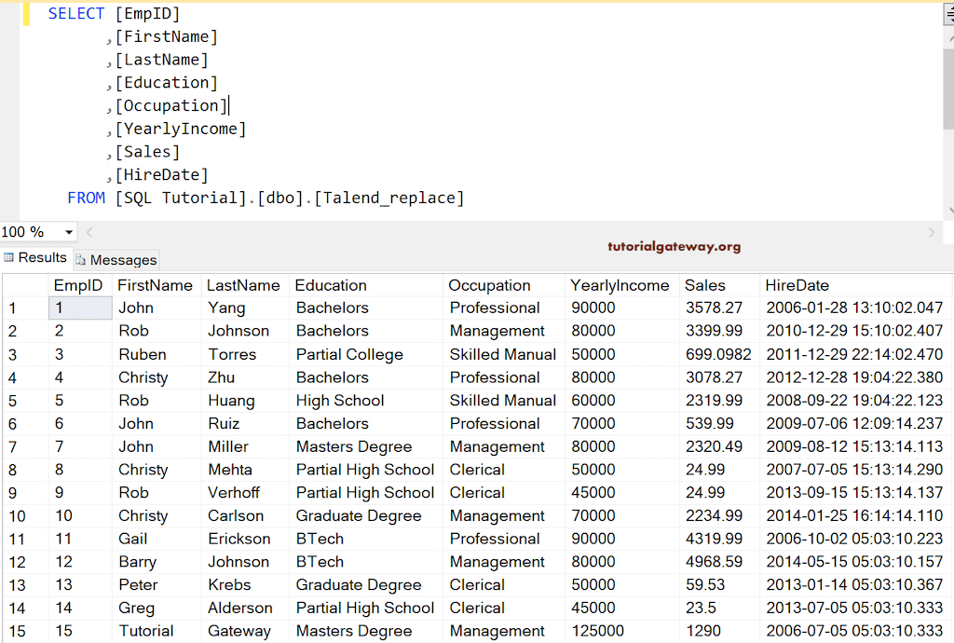Click the grid icon beside the Results label
Viewport: 954px width, 643px height.
[x=7, y=258]
